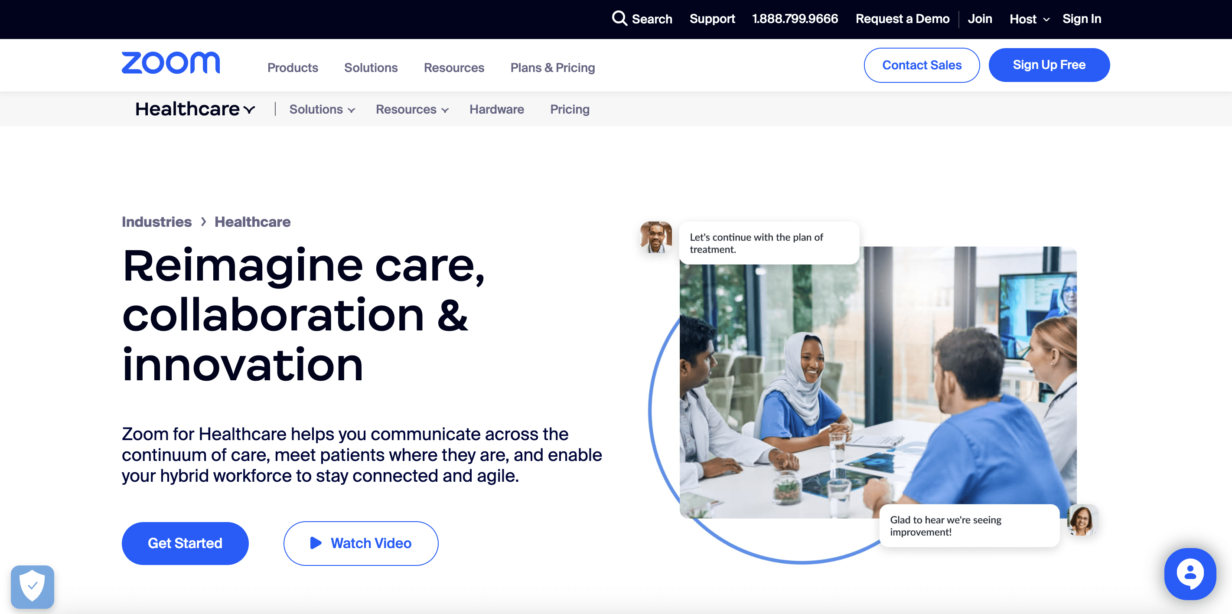Click the Get Started button
The image size is (1232, 614).
(185, 543)
